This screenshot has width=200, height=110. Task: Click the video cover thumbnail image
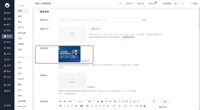70,54
